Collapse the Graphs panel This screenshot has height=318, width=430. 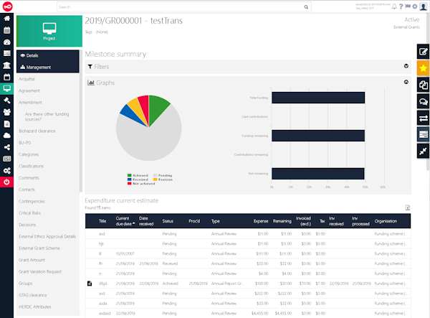(x=406, y=83)
